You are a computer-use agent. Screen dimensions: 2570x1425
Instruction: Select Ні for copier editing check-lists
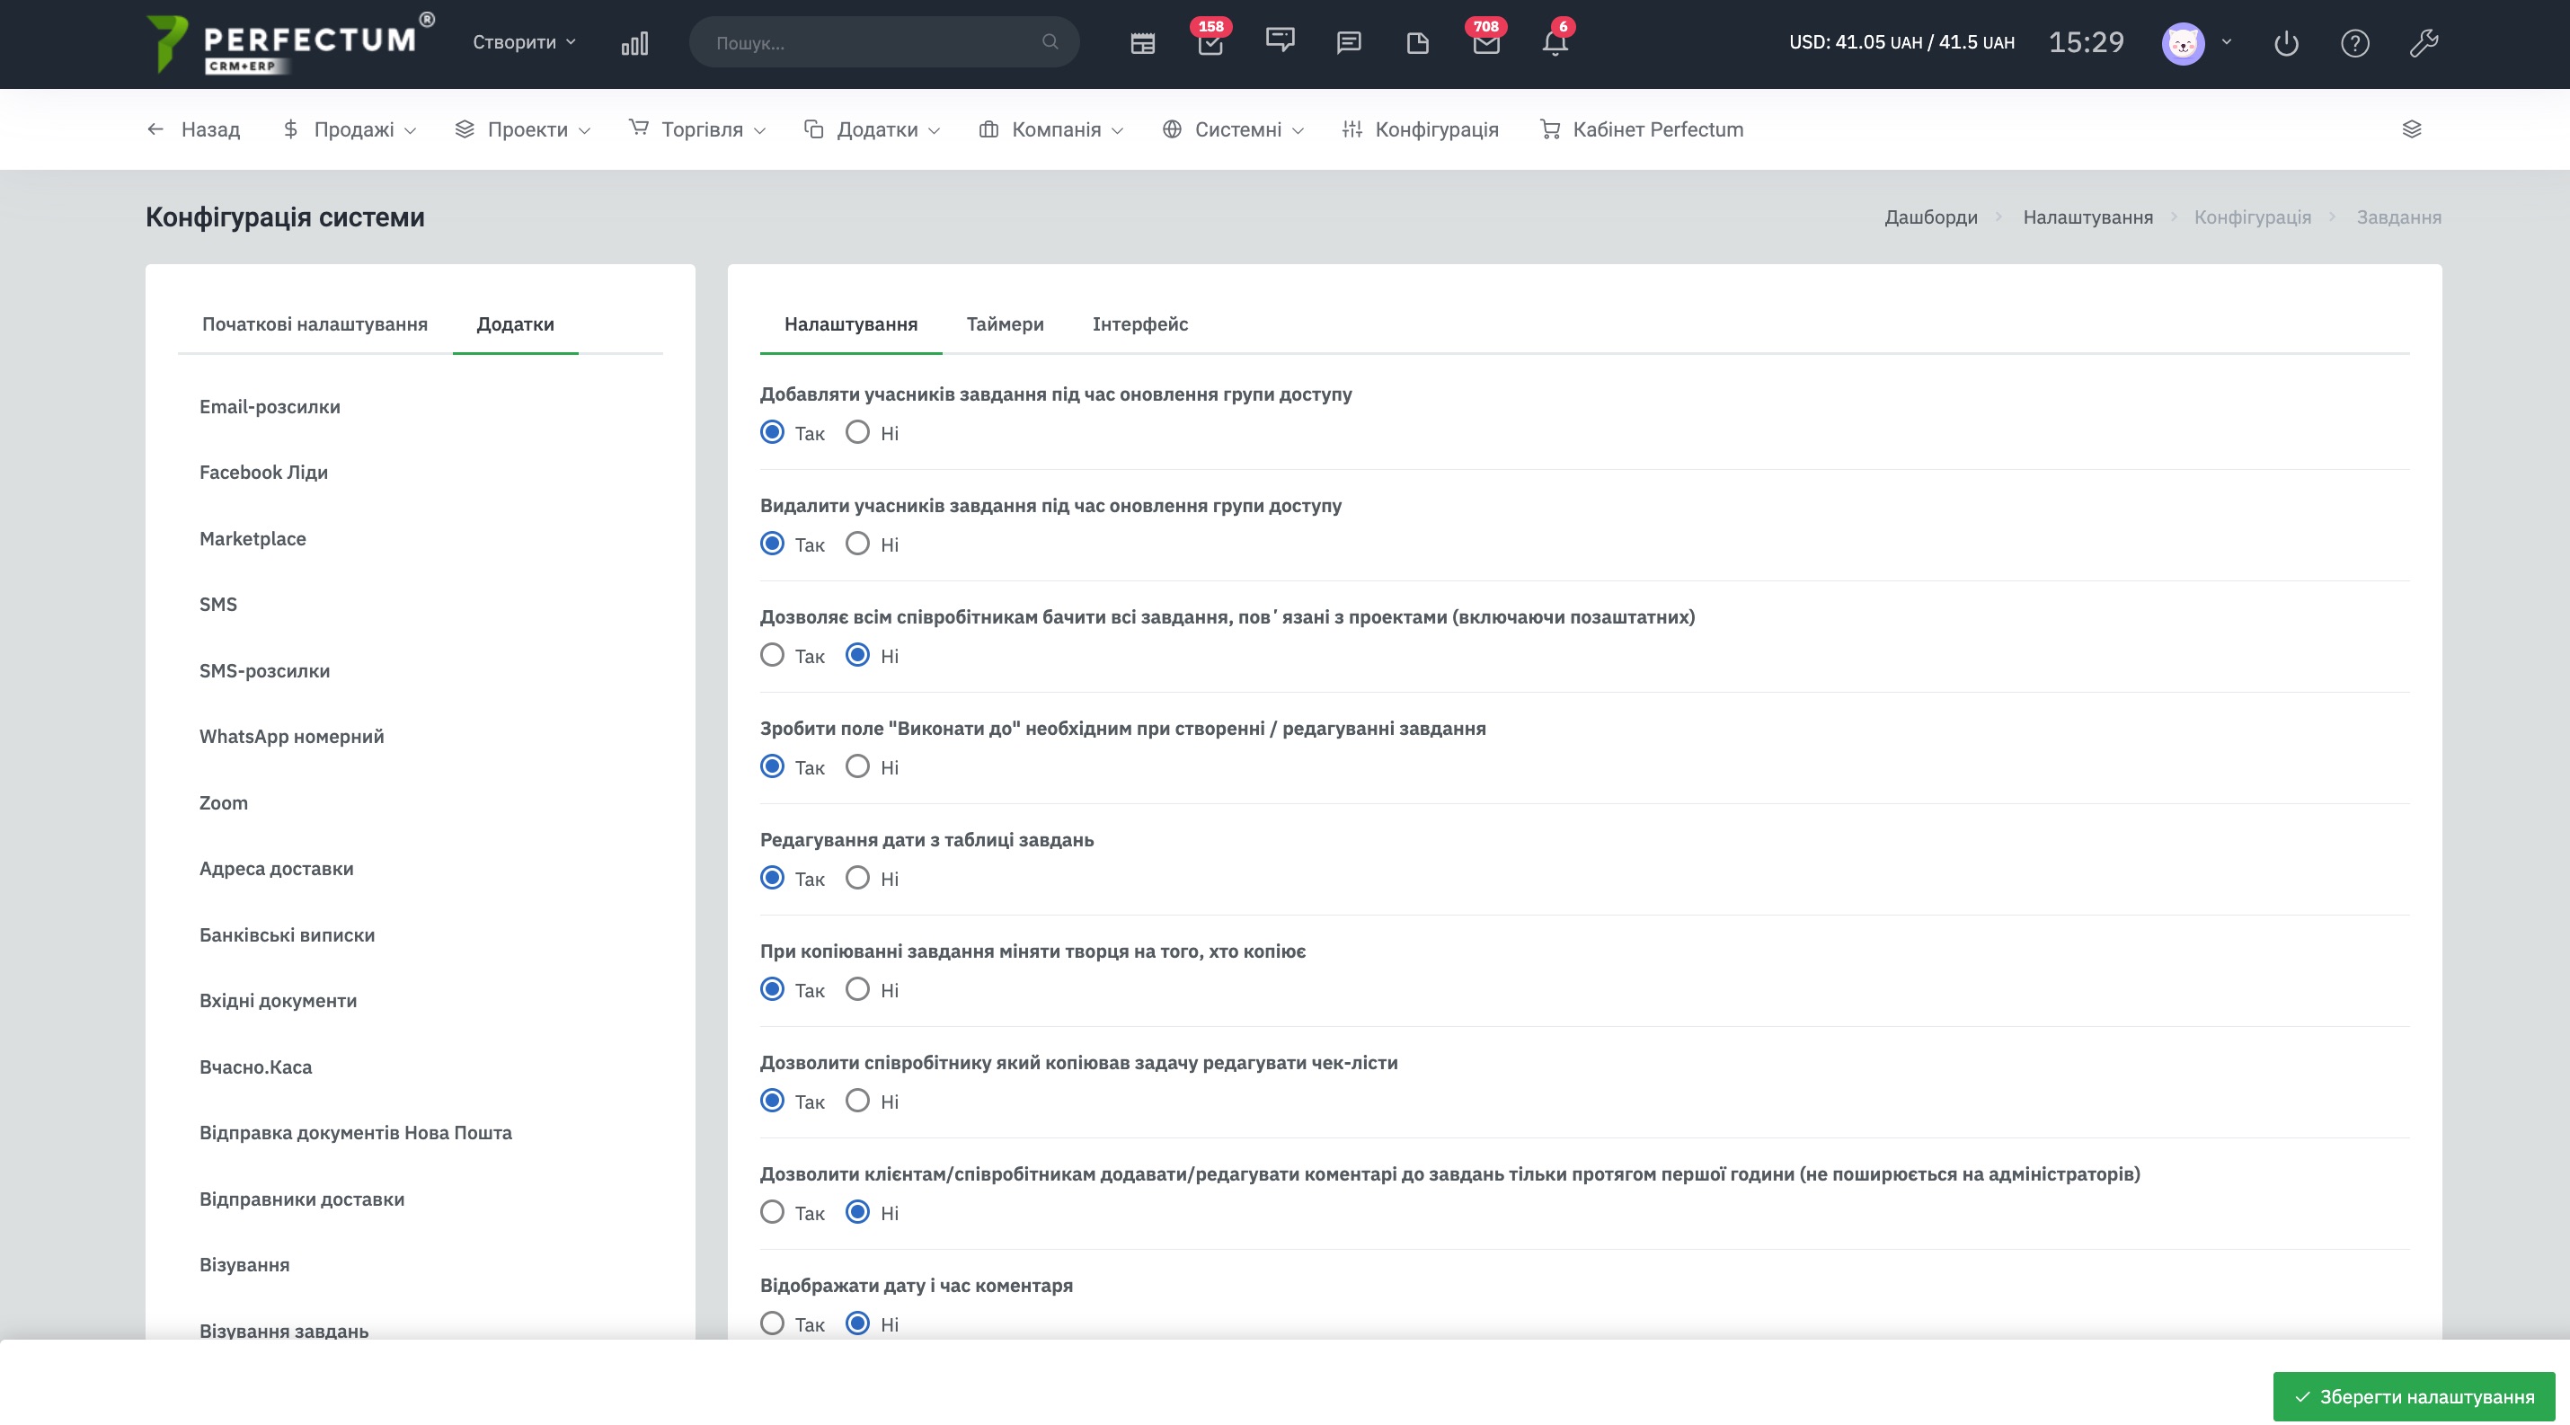[858, 1101]
